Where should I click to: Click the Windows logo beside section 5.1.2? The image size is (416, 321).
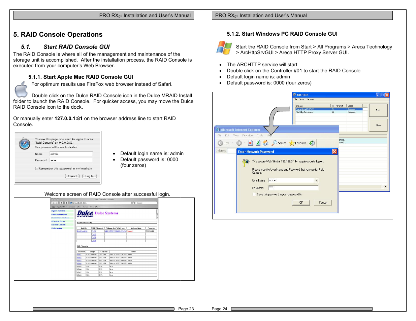pos(224,47)
